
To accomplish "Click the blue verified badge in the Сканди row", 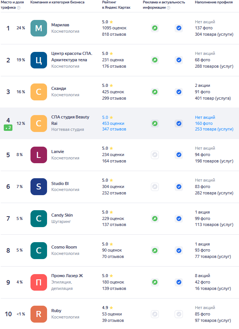I will click(x=179, y=92).
